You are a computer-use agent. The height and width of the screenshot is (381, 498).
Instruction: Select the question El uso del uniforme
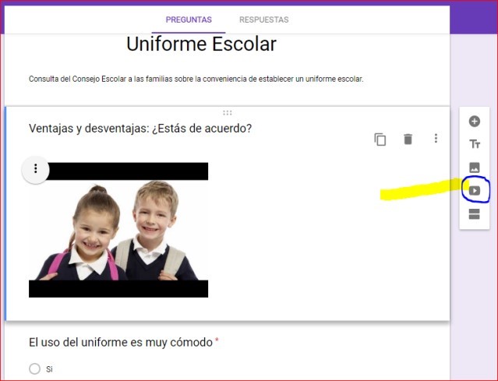click(x=121, y=342)
